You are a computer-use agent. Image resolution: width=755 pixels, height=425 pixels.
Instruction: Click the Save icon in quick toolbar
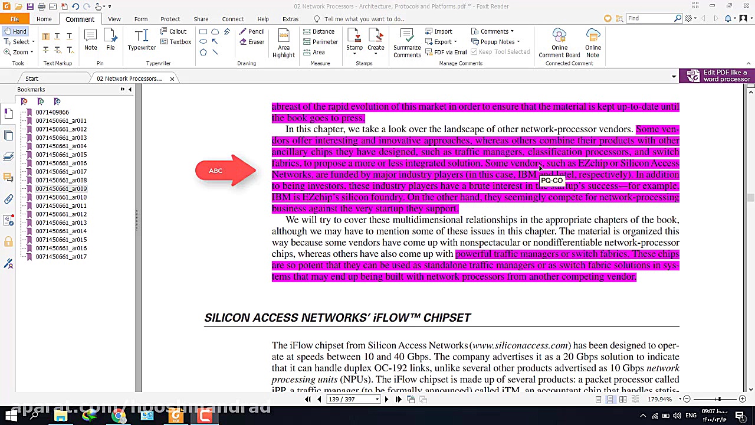point(30,6)
